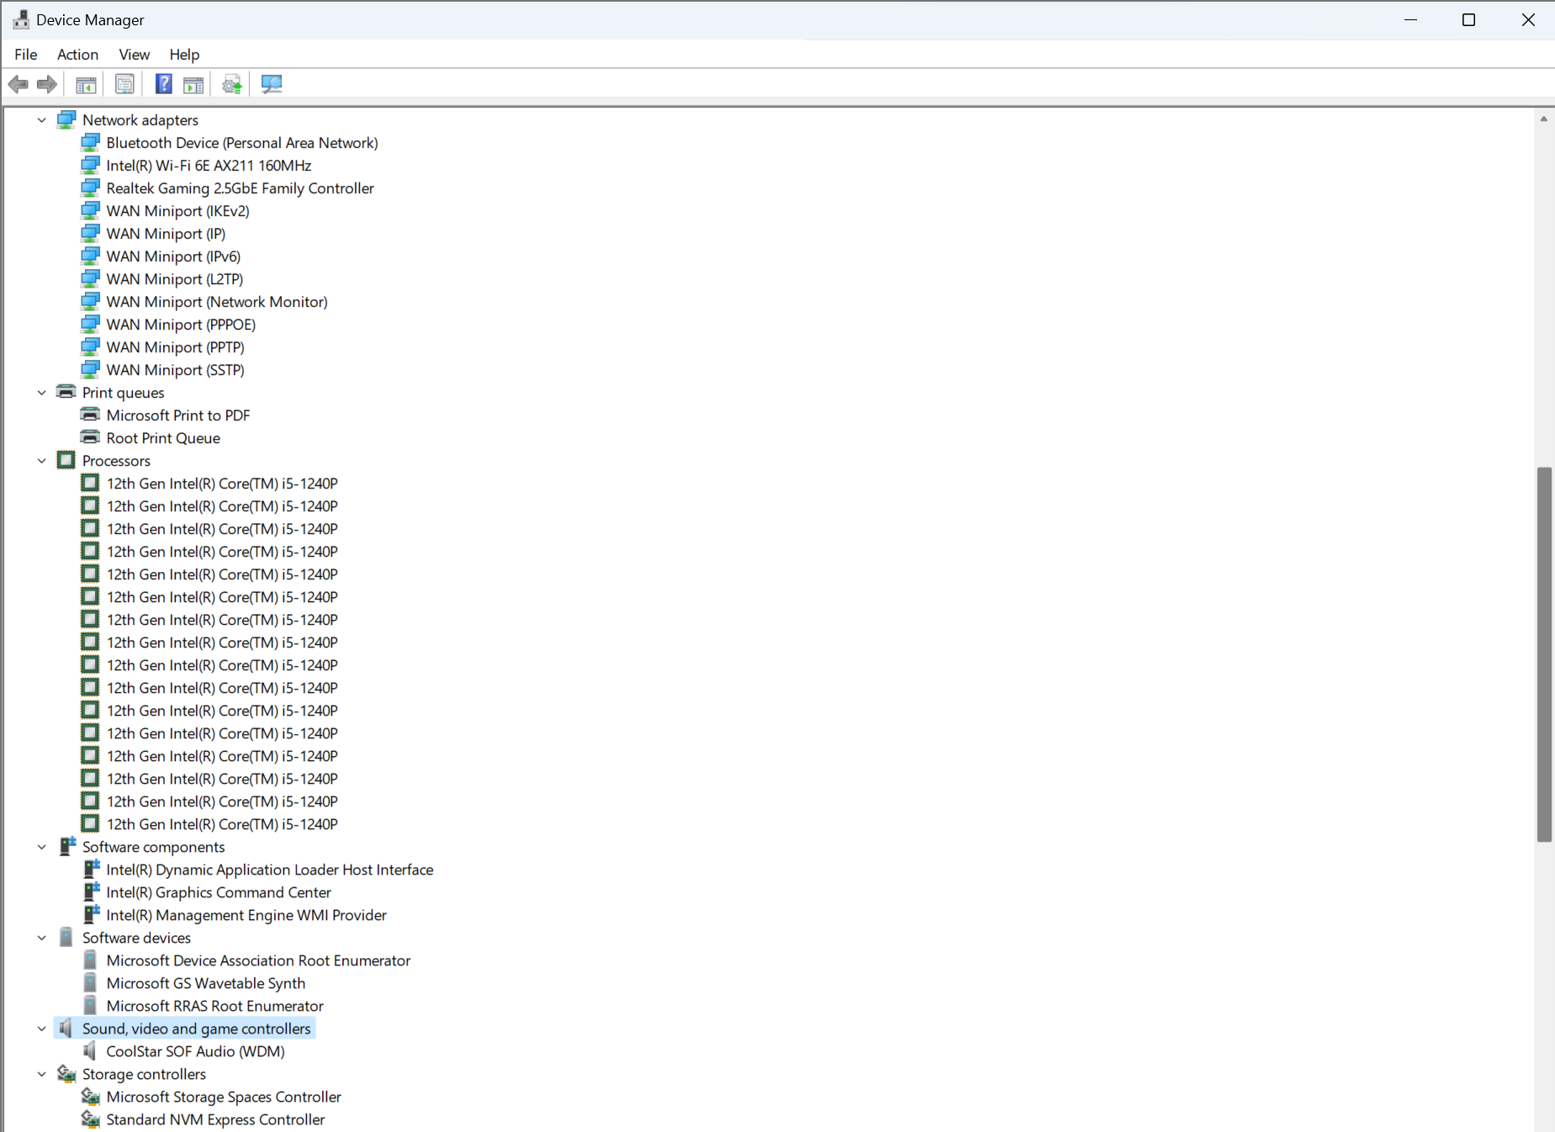Viewport: 1555px width, 1132px height.
Task: Select Microsoft Print to PDF entry
Action: tap(178, 415)
